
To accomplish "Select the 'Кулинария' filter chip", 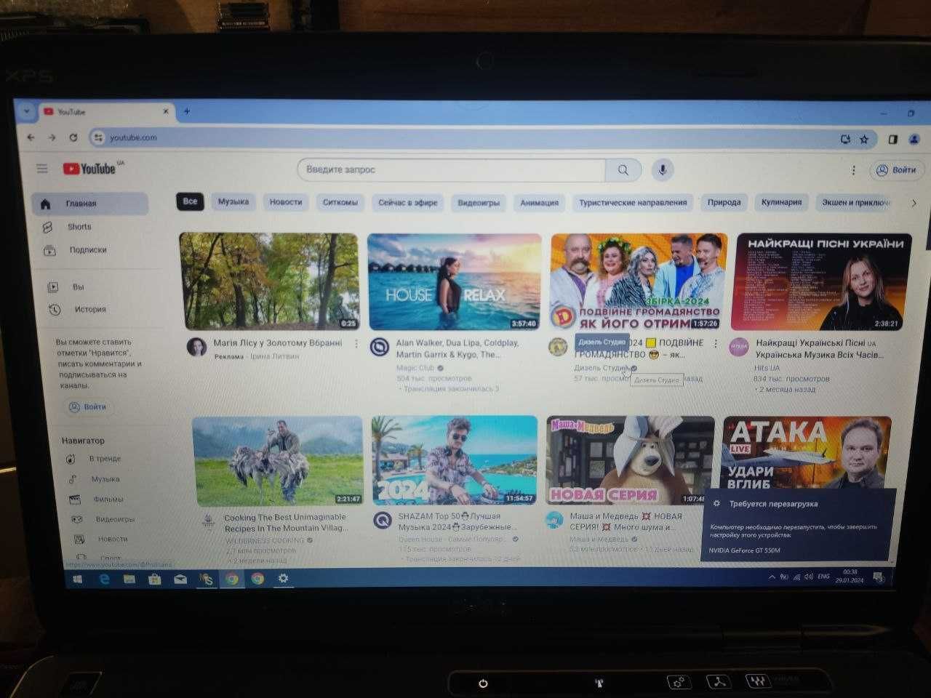I will (x=781, y=202).
